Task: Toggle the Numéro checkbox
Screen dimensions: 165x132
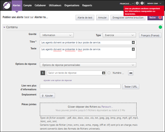Action: tap(109, 73)
